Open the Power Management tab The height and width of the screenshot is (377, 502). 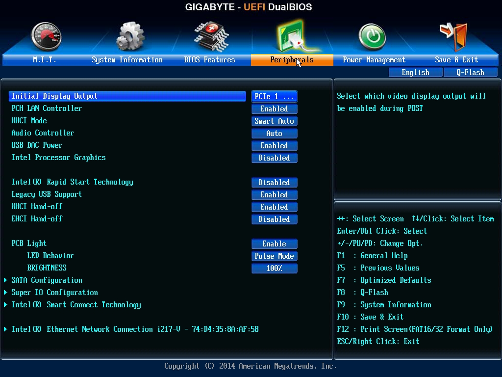[x=374, y=59]
